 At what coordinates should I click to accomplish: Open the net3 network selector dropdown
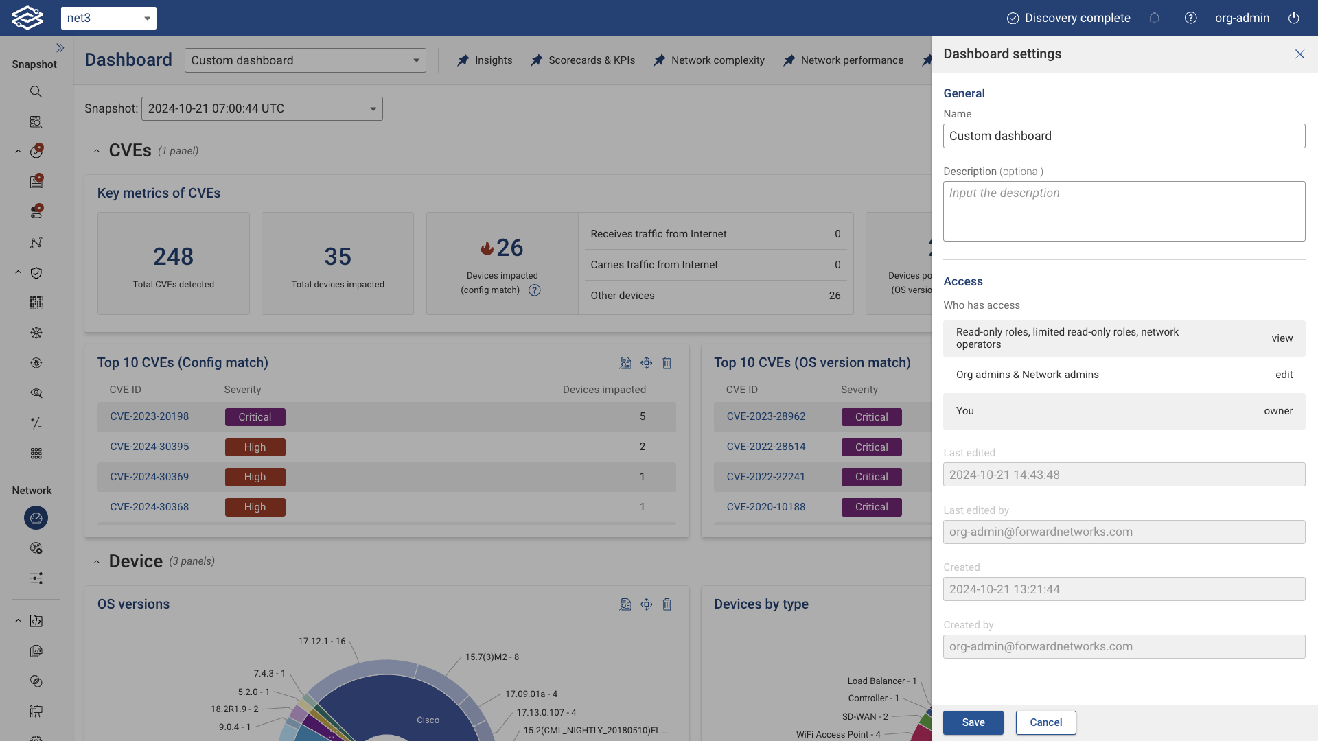(x=147, y=18)
